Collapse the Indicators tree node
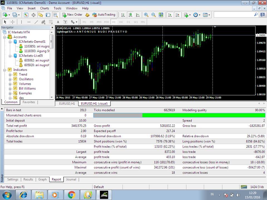 [5, 70]
